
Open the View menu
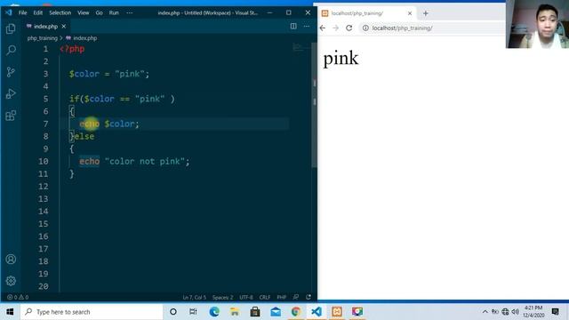click(83, 12)
